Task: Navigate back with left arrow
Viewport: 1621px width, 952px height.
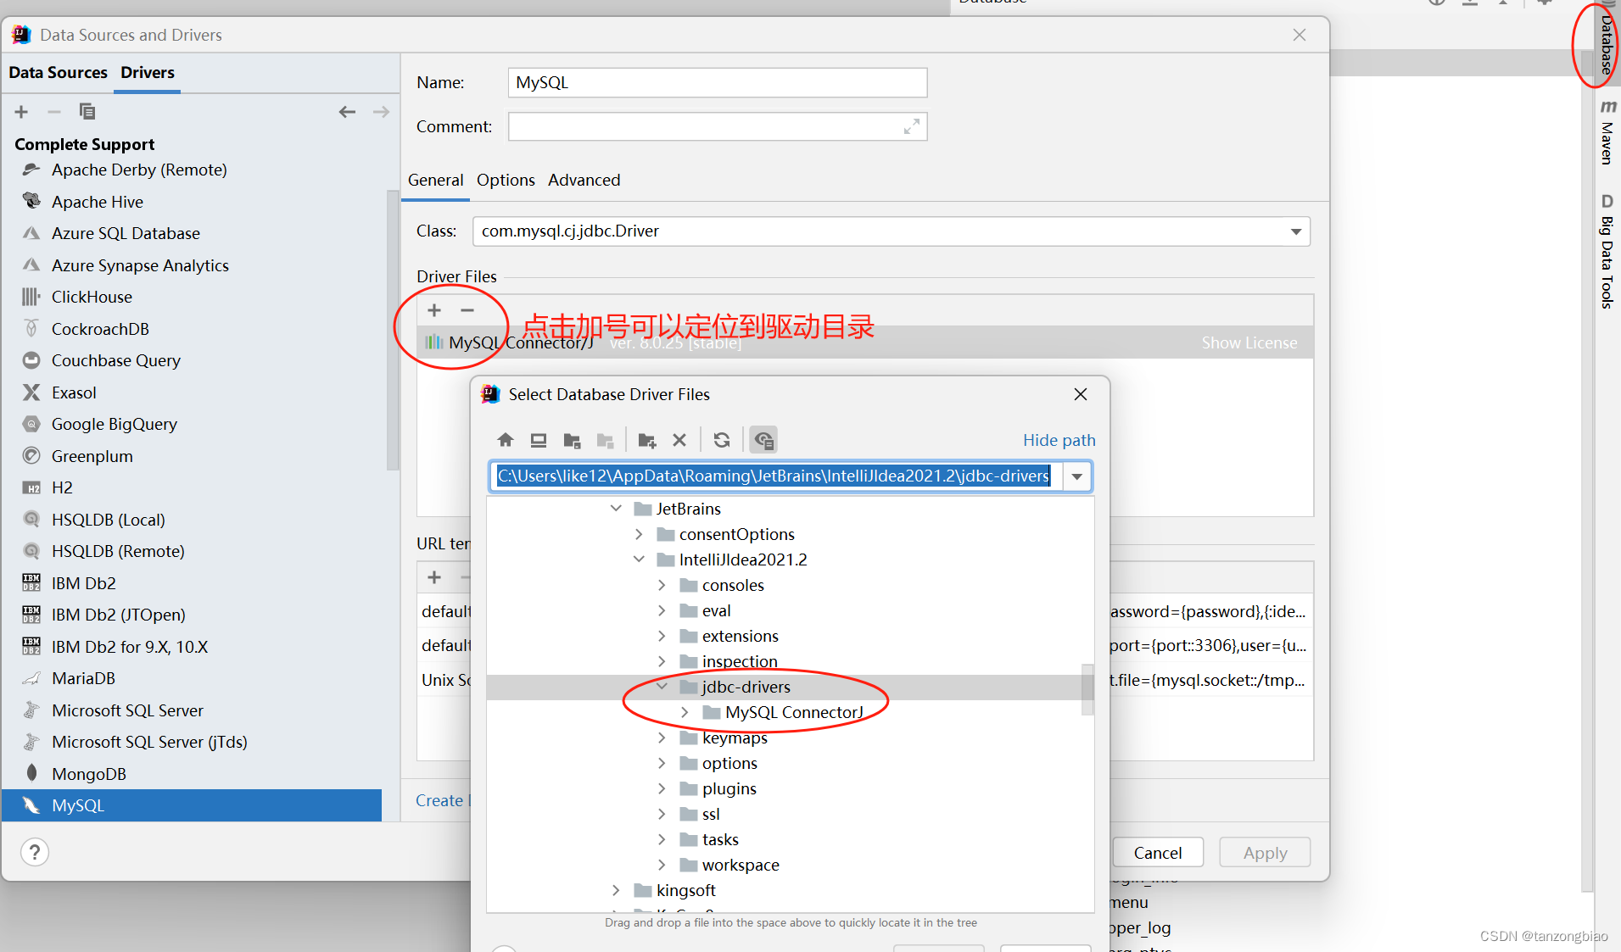Action: [347, 112]
